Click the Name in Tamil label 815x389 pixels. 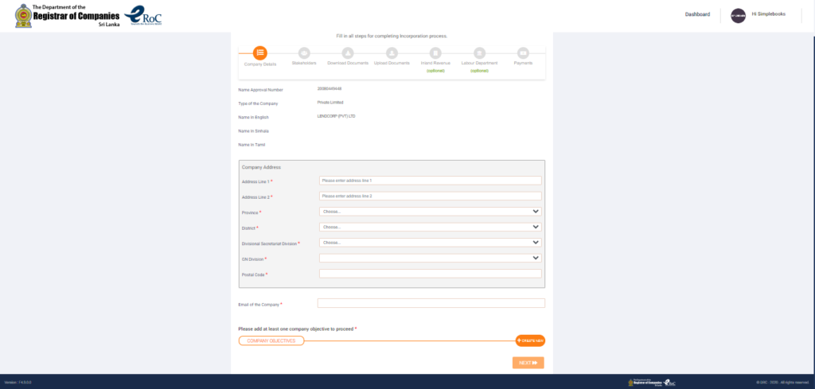click(252, 145)
